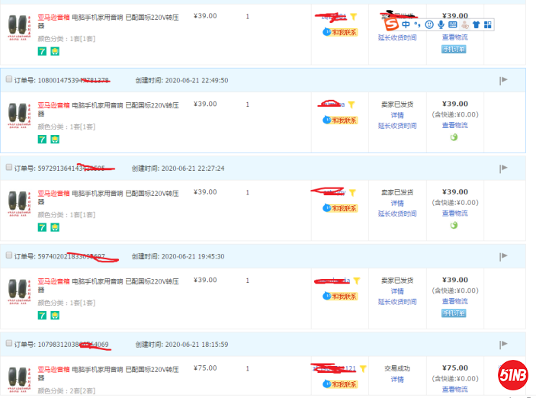Click 查看物流 for the order created at 22:49:50
The image size is (536, 398).
[x=454, y=125]
